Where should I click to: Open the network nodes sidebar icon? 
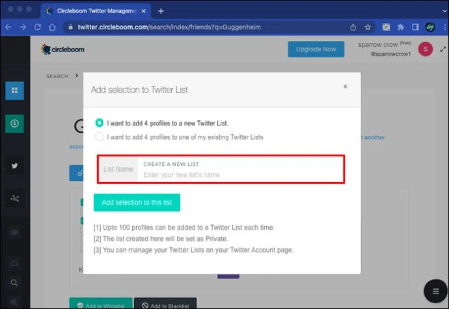[x=14, y=198]
